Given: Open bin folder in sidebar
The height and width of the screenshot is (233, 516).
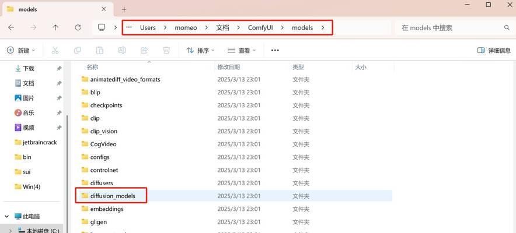Looking at the screenshot, I should (23, 157).
